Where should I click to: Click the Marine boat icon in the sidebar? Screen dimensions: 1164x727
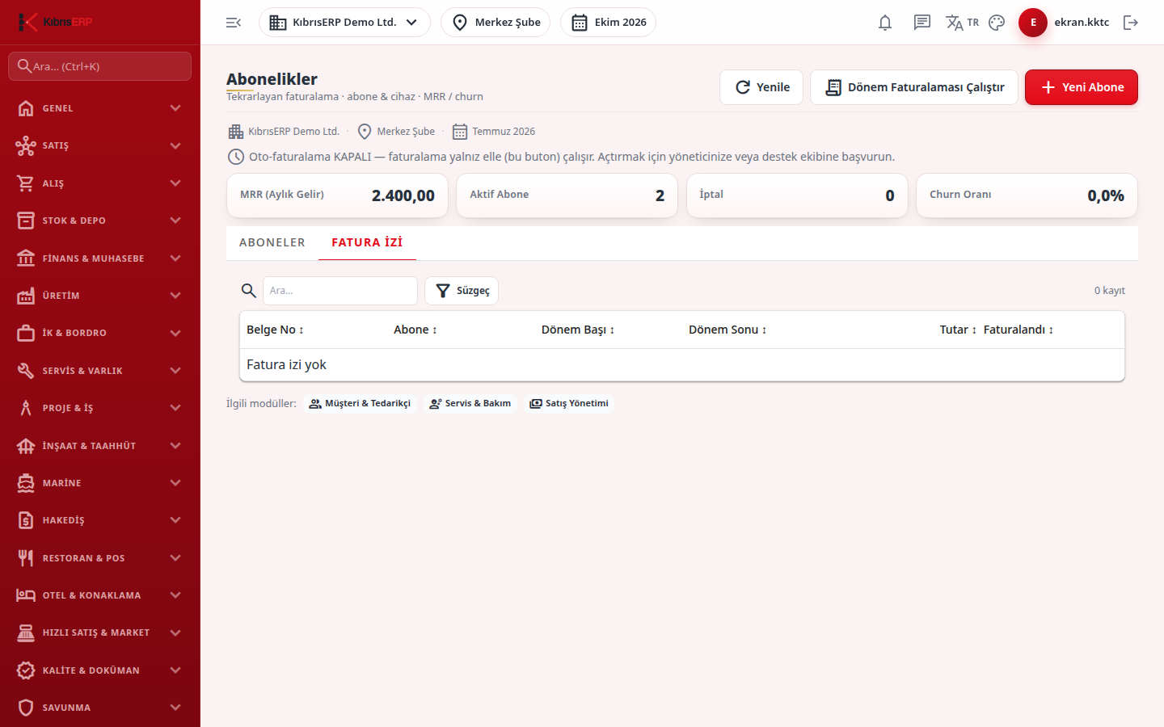coord(26,483)
